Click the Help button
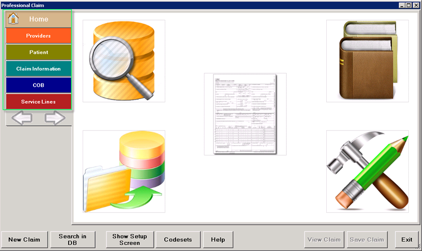This screenshot has width=422, height=251. coord(218,239)
